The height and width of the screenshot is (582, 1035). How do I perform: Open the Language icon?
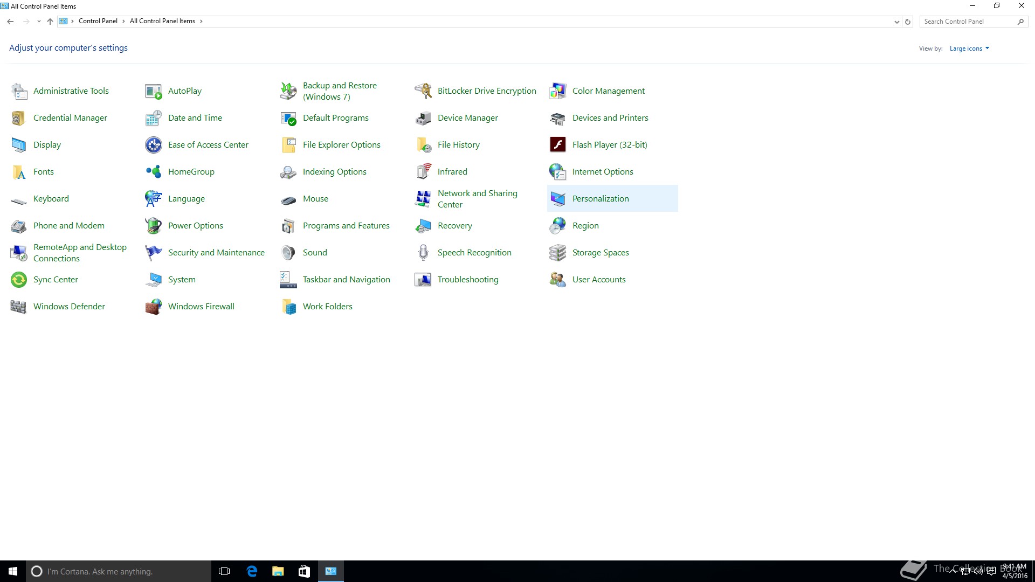pos(154,199)
